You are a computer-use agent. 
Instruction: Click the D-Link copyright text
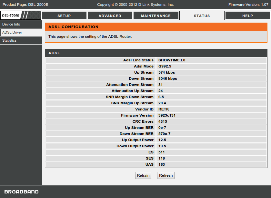click(x=135, y=5)
